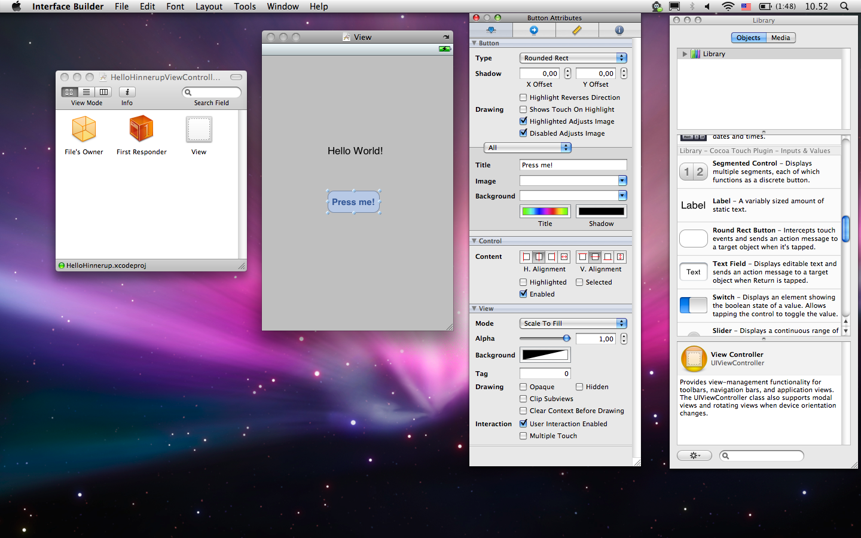Open the Size inspector ruler tab
The width and height of the screenshot is (861, 538).
576,30
